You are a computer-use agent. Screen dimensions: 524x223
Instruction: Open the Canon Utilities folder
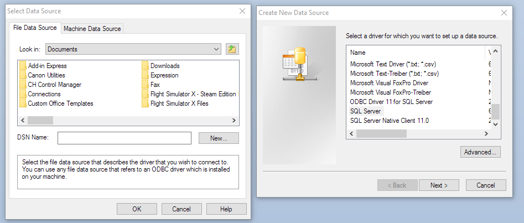[x=42, y=75]
